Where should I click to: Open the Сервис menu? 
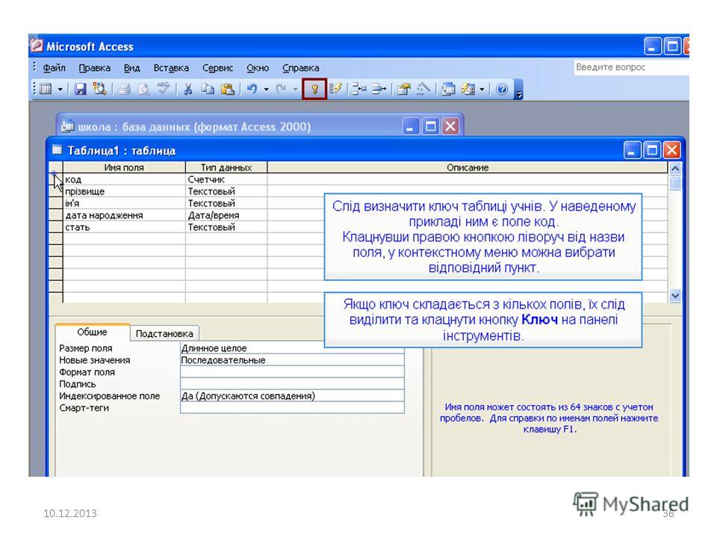tap(217, 68)
